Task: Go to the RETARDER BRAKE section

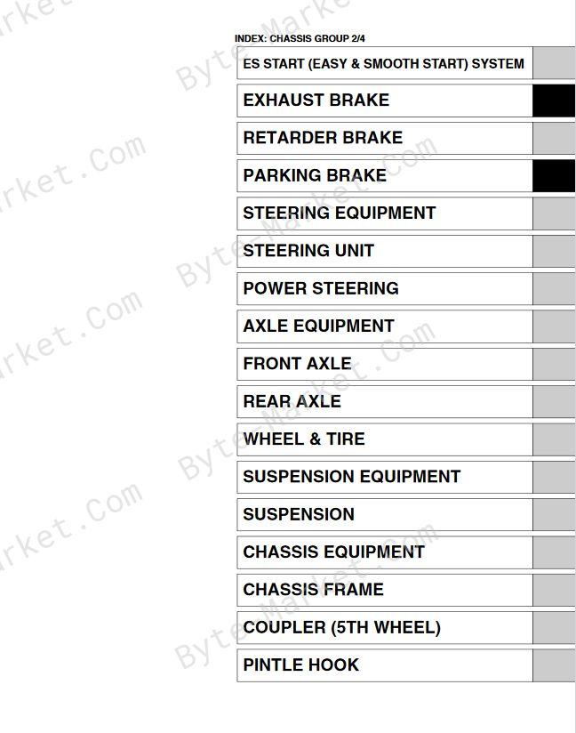Action: click(x=385, y=139)
